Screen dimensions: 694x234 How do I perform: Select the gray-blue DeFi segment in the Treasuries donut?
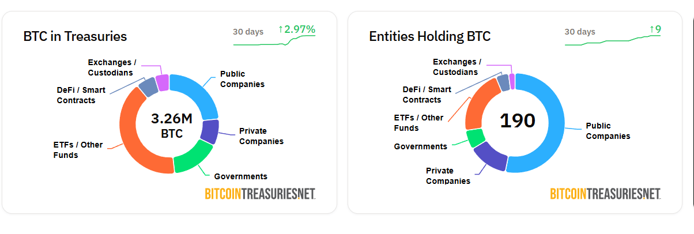click(149, 87)
